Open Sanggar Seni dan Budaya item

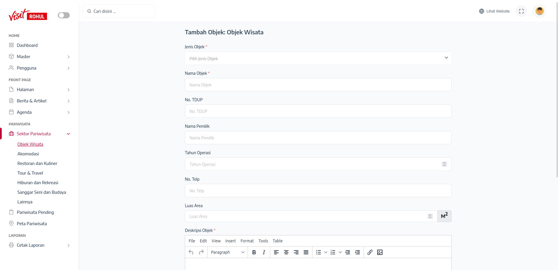tap(42, 192)
